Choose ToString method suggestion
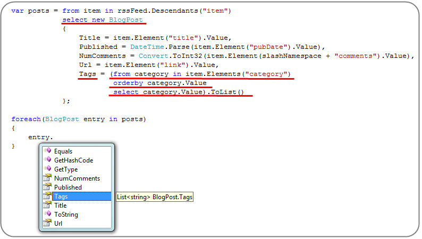This screenshot has width=422, height=239. click(77, 215)
